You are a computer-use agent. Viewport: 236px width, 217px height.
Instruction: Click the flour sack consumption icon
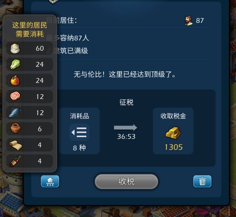[15, 48]
